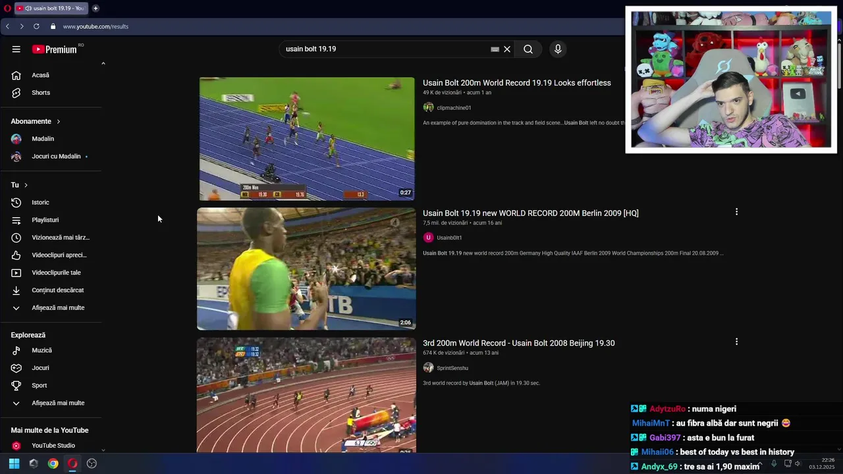Open SprintSenshu channel avatar
This screenshot has height=474, width=843.
click(x=428, y=368)
